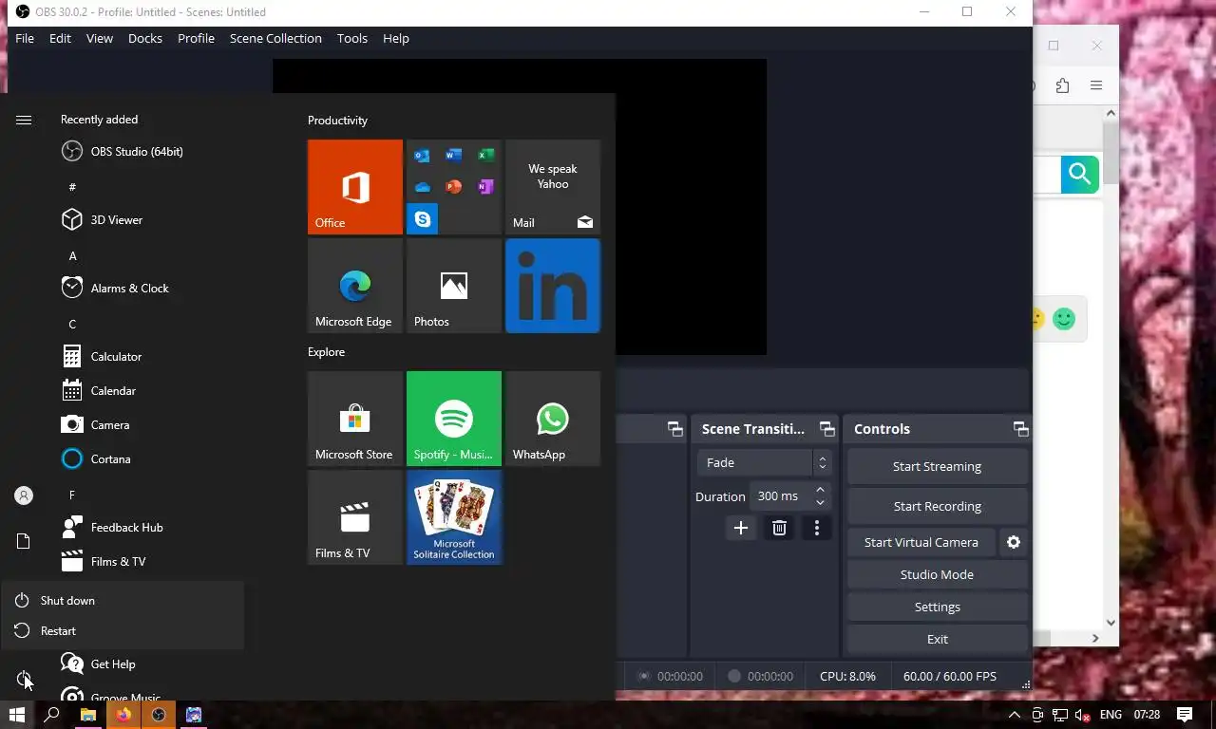The image size is (1216, 729).
Task: Open OBS Settings button
Action: click(x=937, y=607)
